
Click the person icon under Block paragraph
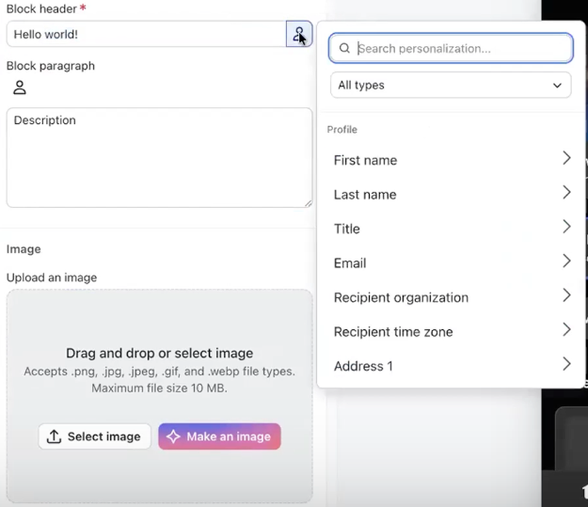tap(20, 87)
